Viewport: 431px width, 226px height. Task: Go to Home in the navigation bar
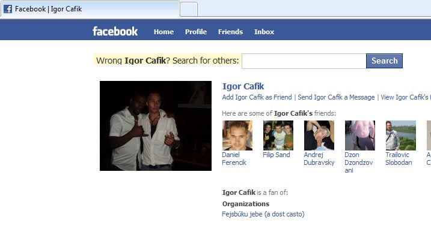click(x=164, y=32)
